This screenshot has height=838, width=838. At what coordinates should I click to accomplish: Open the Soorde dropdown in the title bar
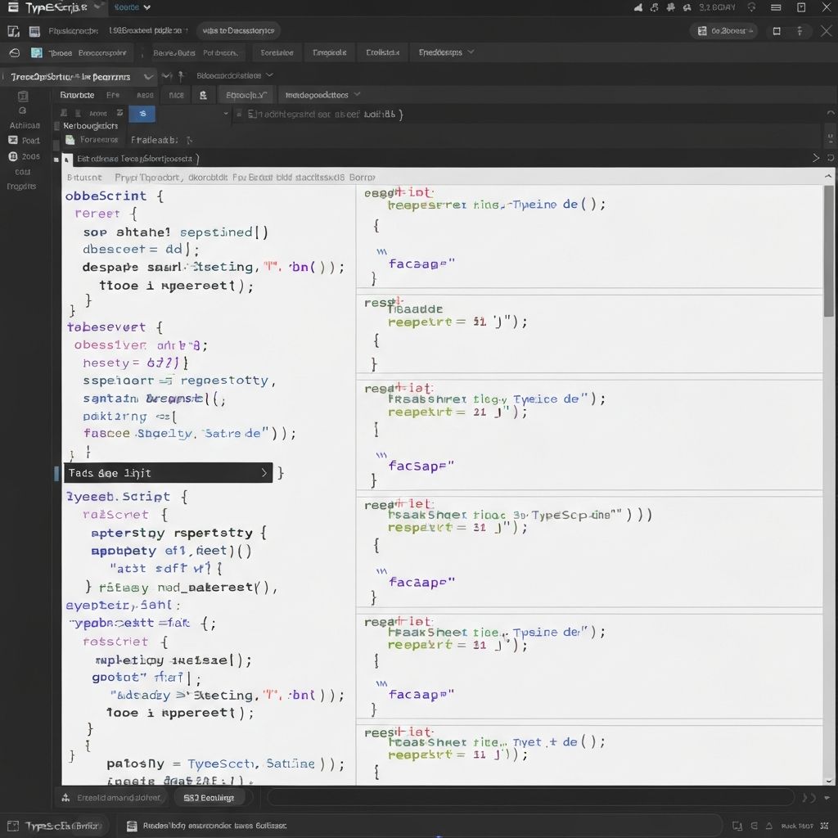pyautogui.click(x=131, y=7)
